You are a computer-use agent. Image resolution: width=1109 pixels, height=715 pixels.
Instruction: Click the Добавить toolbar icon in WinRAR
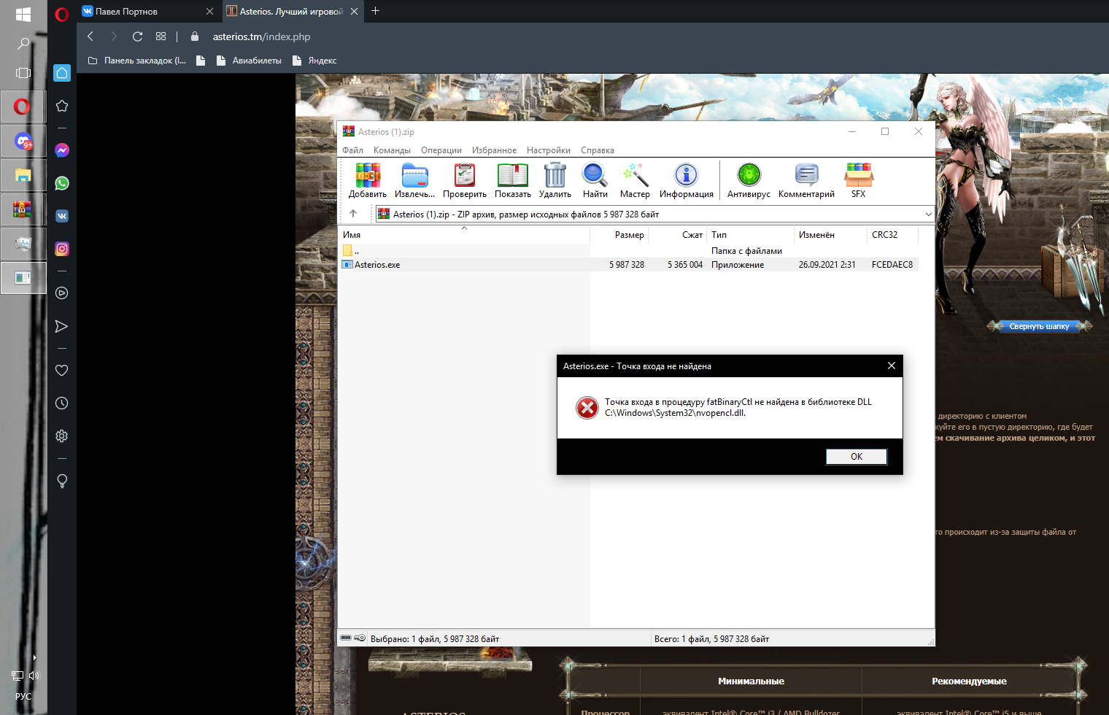pyautogui.click(x=368, y=180)
